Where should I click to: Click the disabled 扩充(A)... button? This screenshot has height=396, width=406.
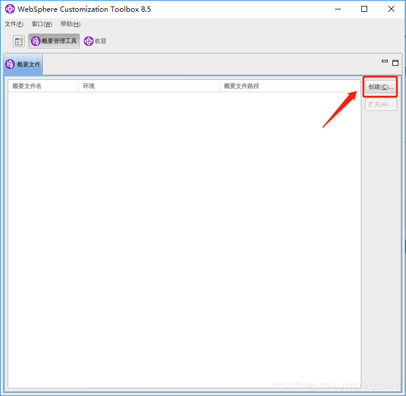tap(381, 105)
